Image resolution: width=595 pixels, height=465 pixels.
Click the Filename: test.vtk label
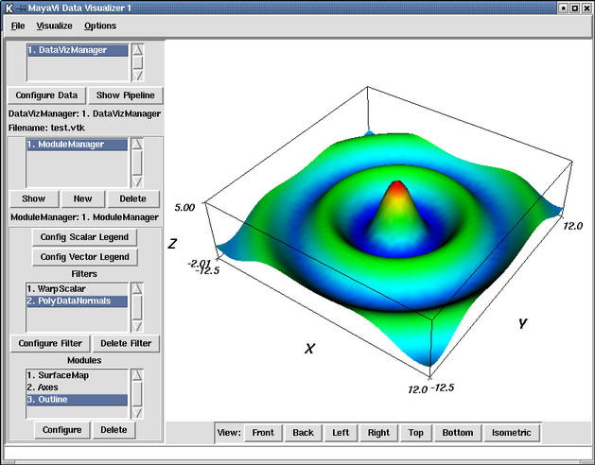click(46, 128)
